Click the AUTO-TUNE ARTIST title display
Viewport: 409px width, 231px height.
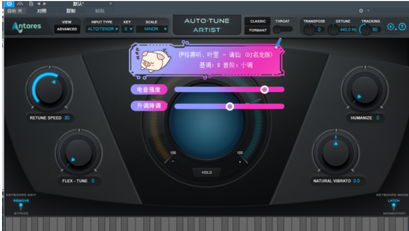pyautogui.click(x=207, y=25)
